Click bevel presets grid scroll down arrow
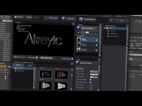 pos(72,89)
